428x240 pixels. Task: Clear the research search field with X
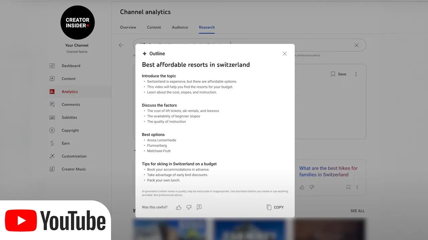coord(356,45)
